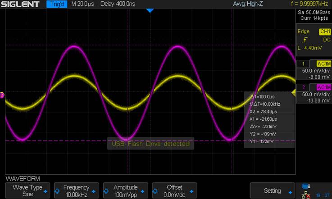Click the trigger level L 4.40mV
This screenshot has height=199, width=332.
(x=309, y=48)
